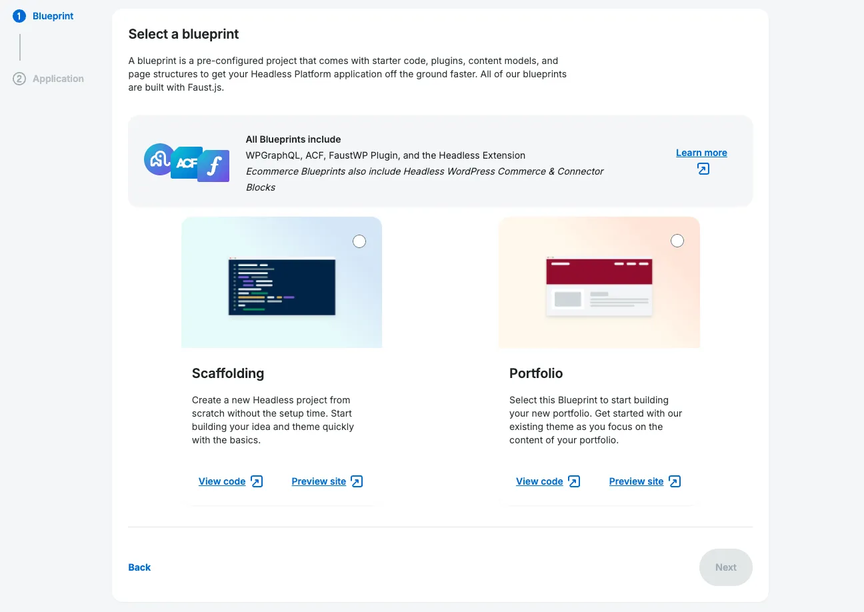This screenshot has width=864, height=612.
Task: Select the Scaffolding blueprint radio button
Action: click(359, 241)
